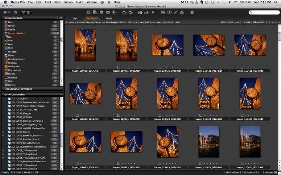The width and height of the screenshot is (281, 175).
Task: Expand the 20110628_Yellowstone1 folder
Action: (3, 150)
